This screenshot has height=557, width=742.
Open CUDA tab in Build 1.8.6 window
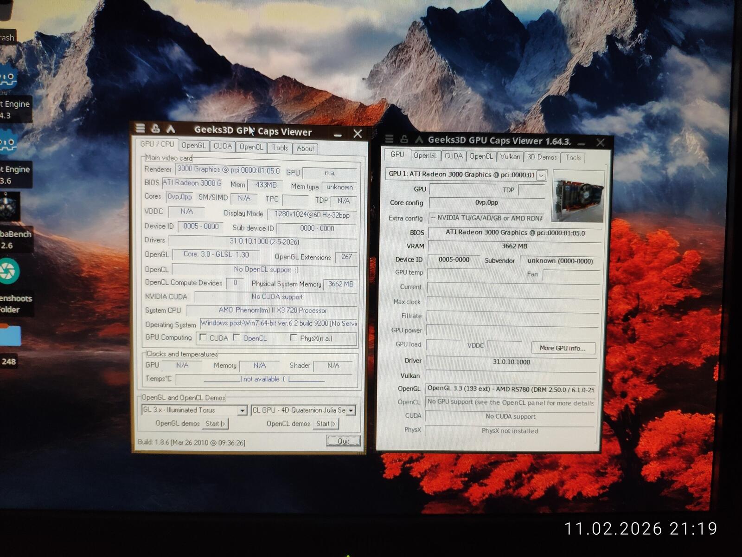[223, 146]
